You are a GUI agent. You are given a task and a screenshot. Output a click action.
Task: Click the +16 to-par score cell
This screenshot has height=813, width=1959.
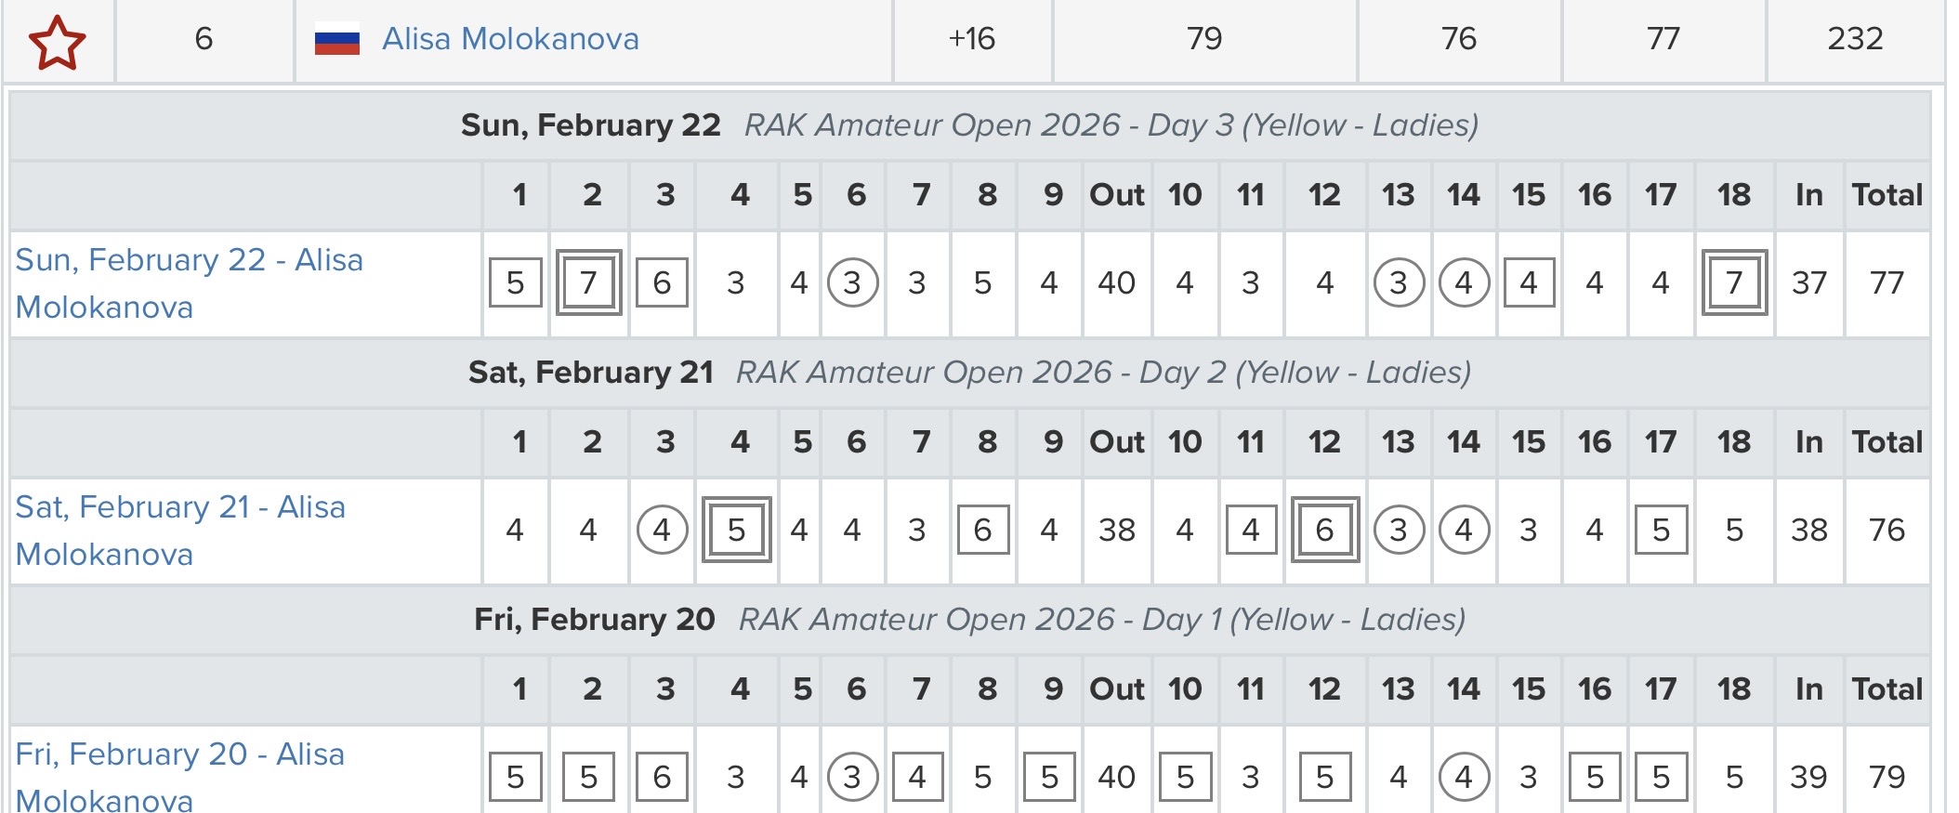pos(971,39)
